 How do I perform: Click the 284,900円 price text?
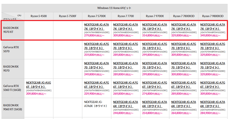pyautogui.click(x=210, y=113)
